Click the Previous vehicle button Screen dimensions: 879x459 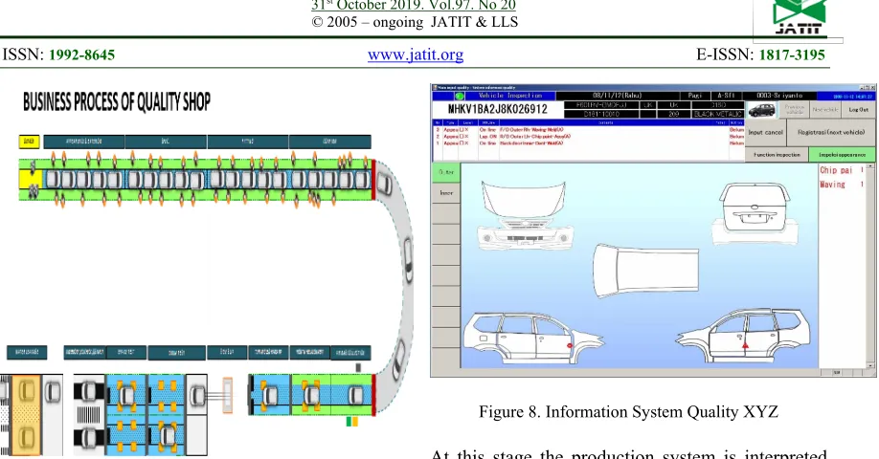[795, 110]
